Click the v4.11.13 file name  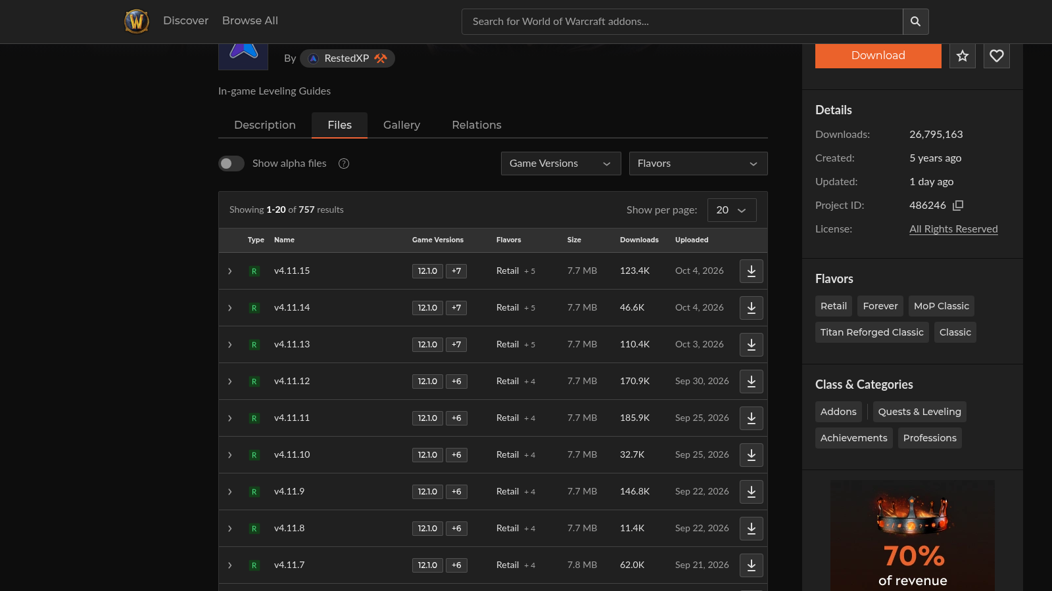pyautogui.click(x=292, y=345)
